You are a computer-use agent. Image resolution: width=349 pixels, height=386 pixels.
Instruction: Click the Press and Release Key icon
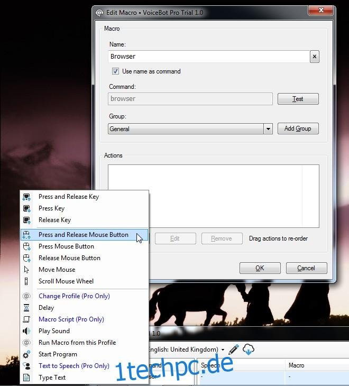[26, 197]
